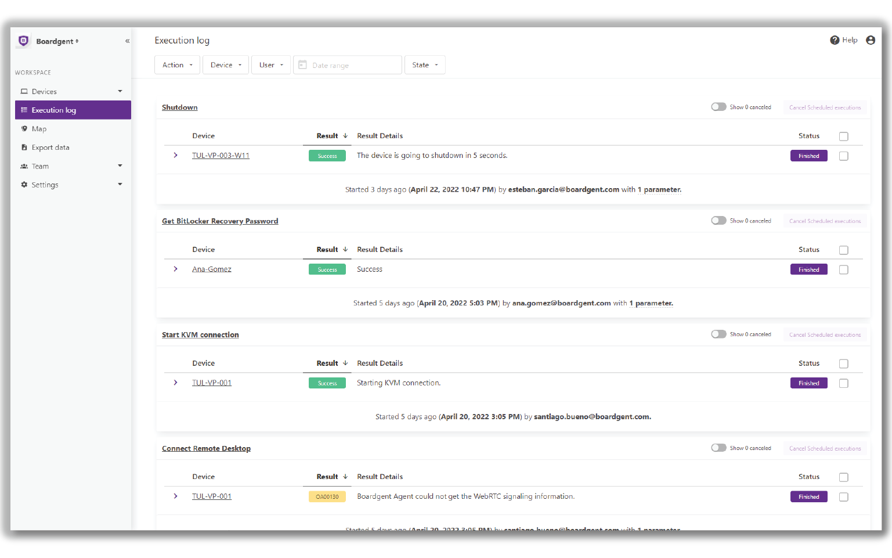Collapse the sidebar with the double-chevron icon
This screenshot has width=892, height=558.
127,41
